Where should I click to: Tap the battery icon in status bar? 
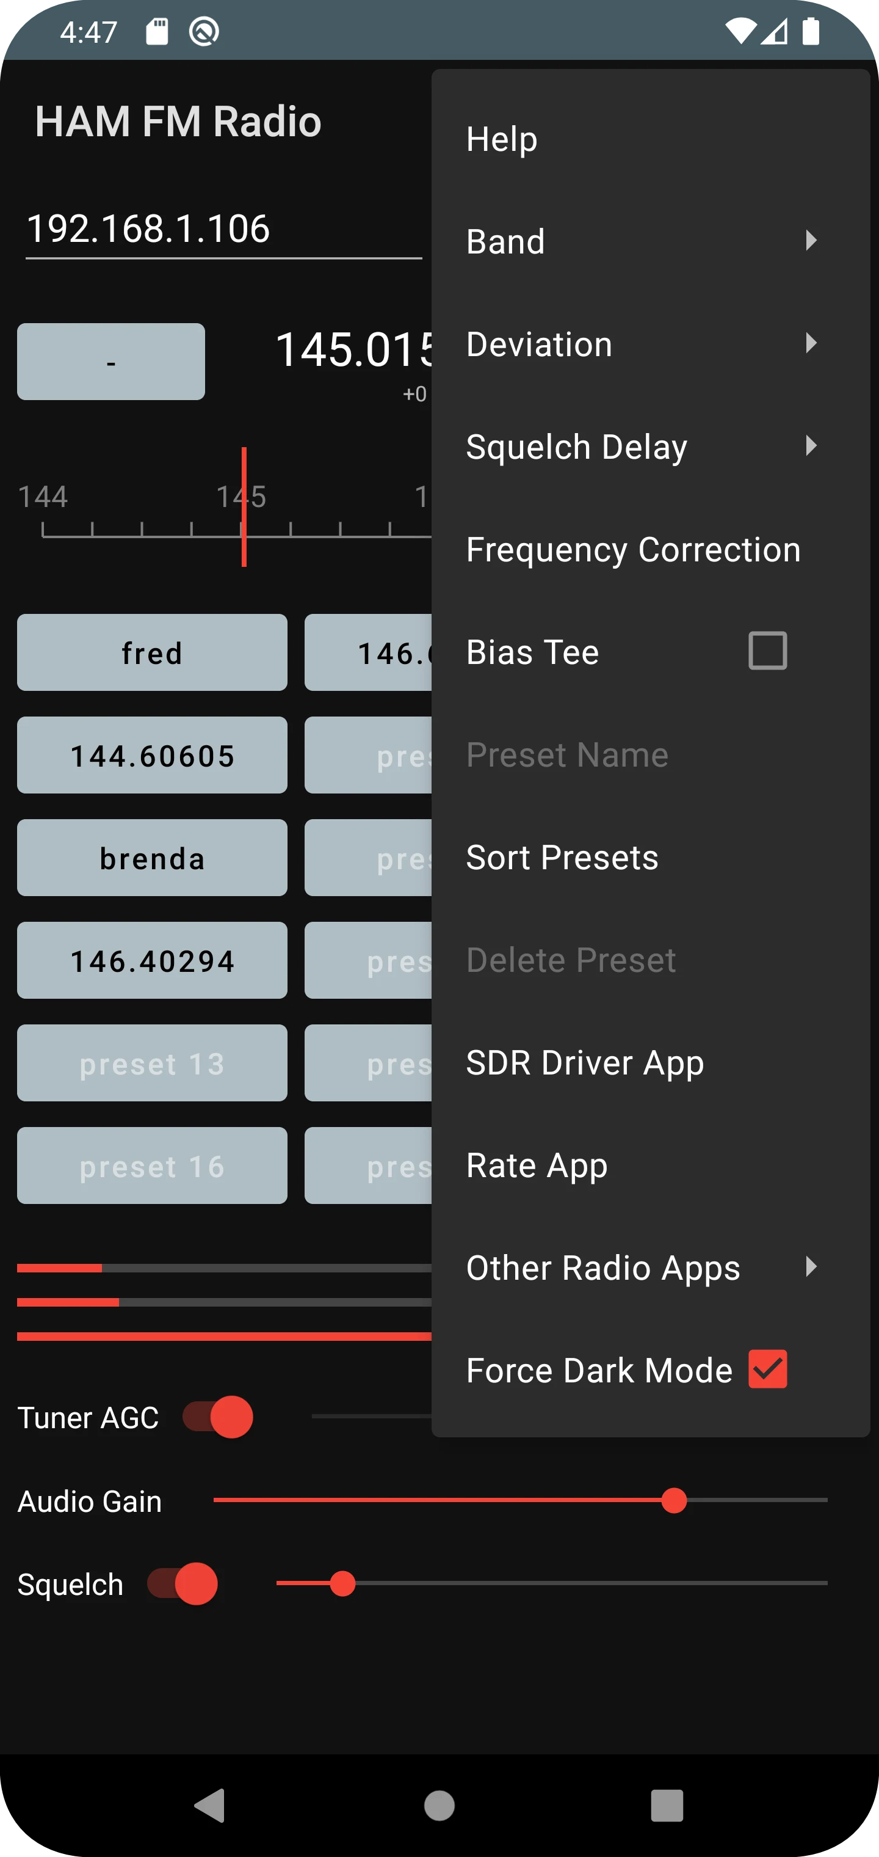[811, 32]
